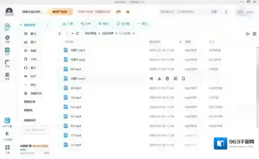Click the orange gift icon in top bar
The image size is (259, 159).
(x=119, y=12)
